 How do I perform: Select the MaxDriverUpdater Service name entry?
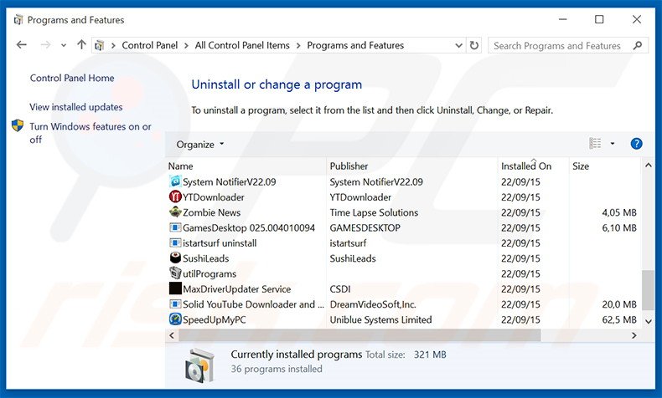point(236,289)
